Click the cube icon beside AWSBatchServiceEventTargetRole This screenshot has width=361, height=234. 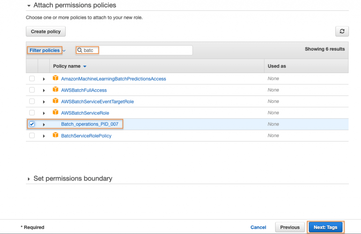point(55,101)
